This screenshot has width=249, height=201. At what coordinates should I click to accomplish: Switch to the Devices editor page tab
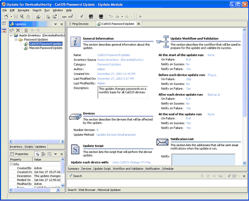pos(86,169)
